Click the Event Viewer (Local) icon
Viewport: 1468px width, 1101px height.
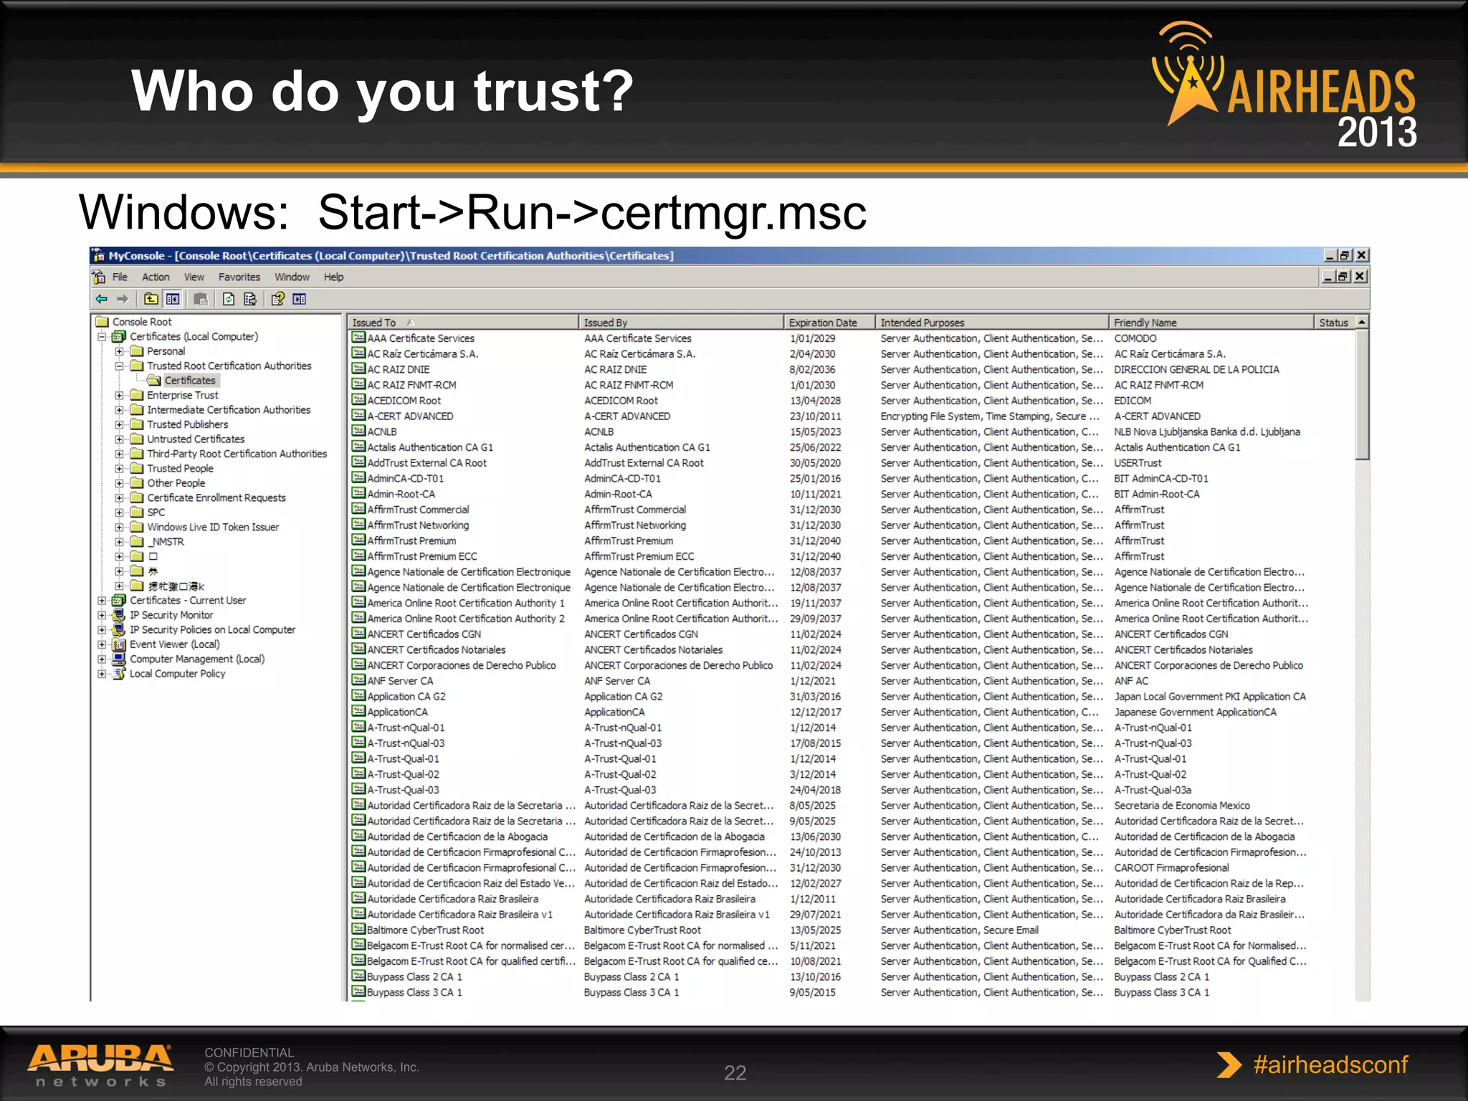[119, 644]
